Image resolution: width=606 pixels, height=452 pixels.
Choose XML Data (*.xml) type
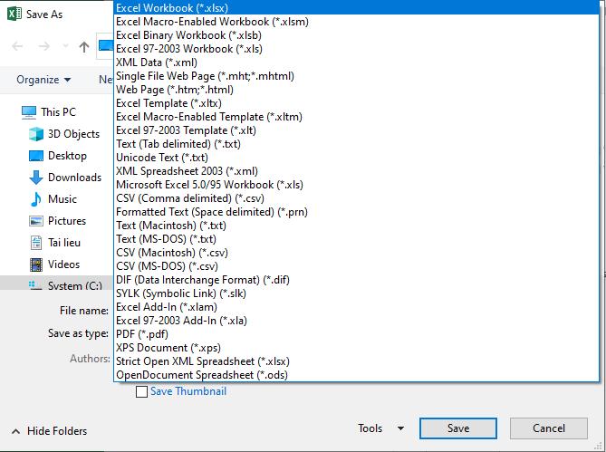356,63
